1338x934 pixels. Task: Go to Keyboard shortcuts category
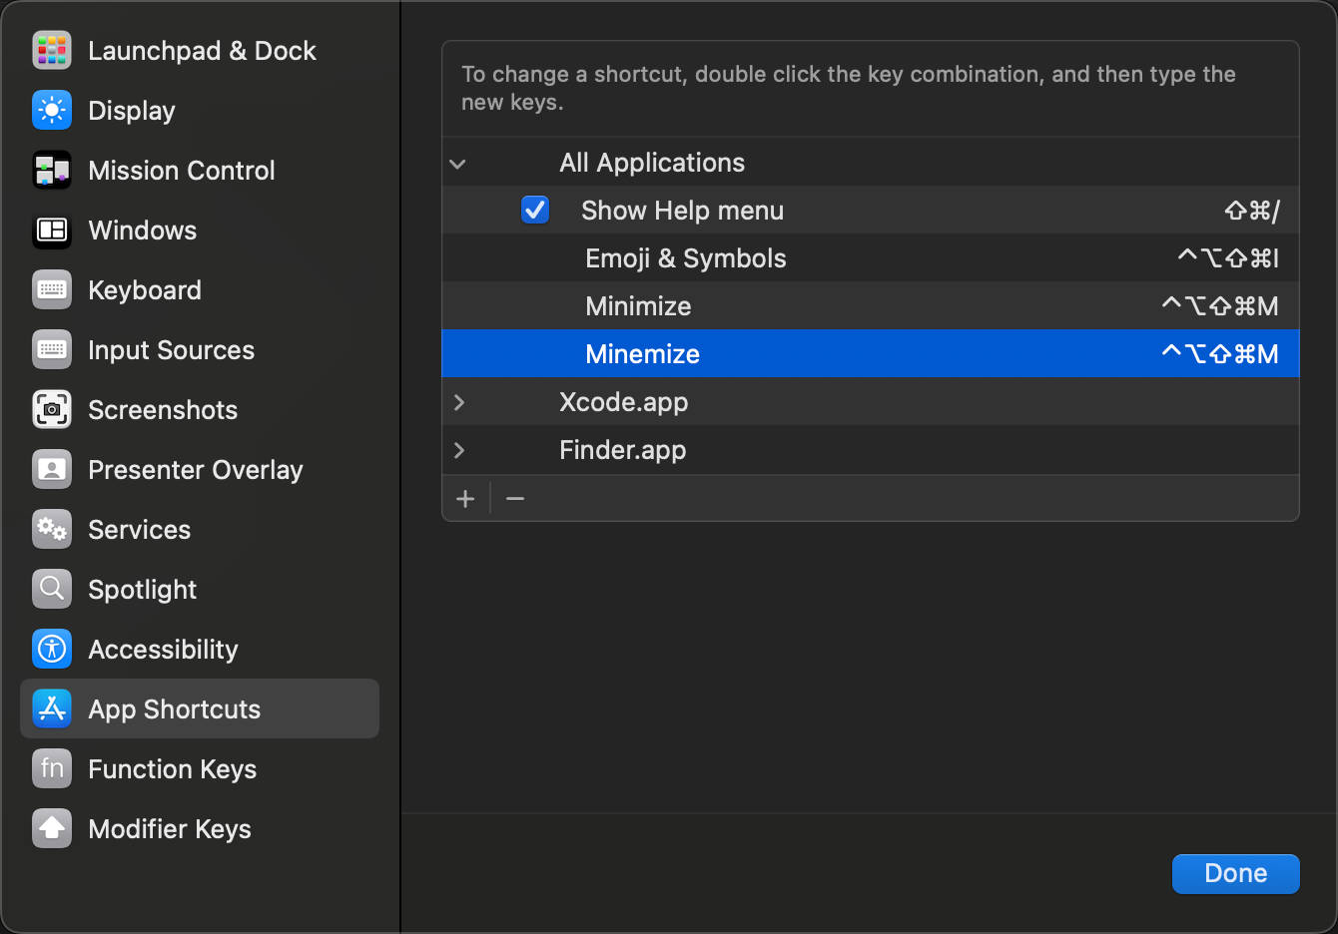(x=145, y=290)
